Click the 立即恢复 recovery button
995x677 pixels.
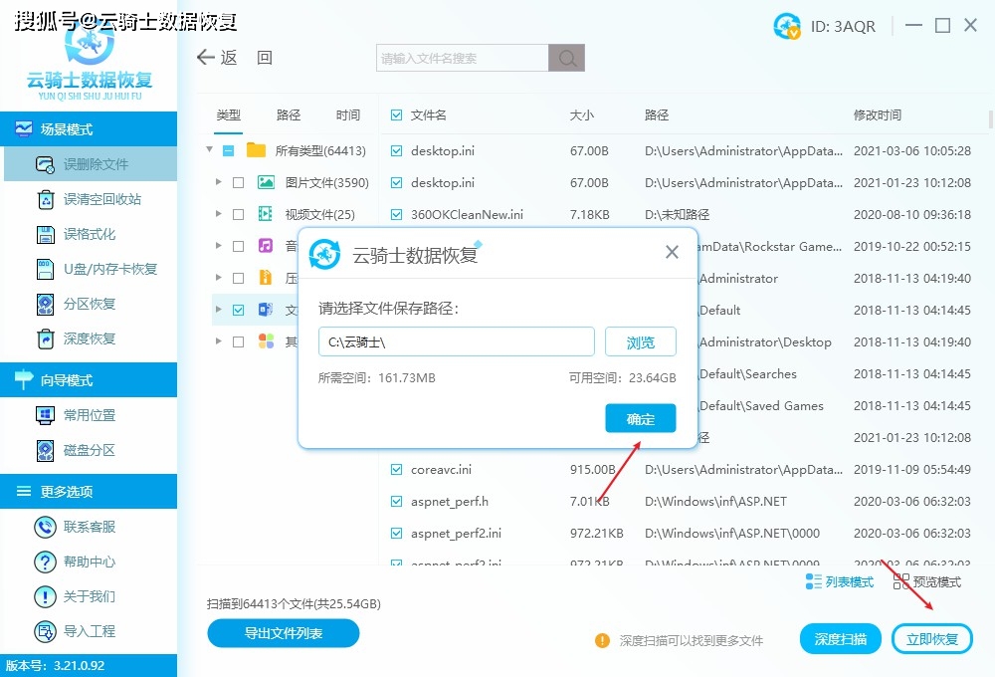932,638
